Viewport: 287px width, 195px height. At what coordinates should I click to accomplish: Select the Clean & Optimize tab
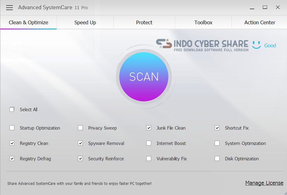pyautogui.click(x=28, y=22)
